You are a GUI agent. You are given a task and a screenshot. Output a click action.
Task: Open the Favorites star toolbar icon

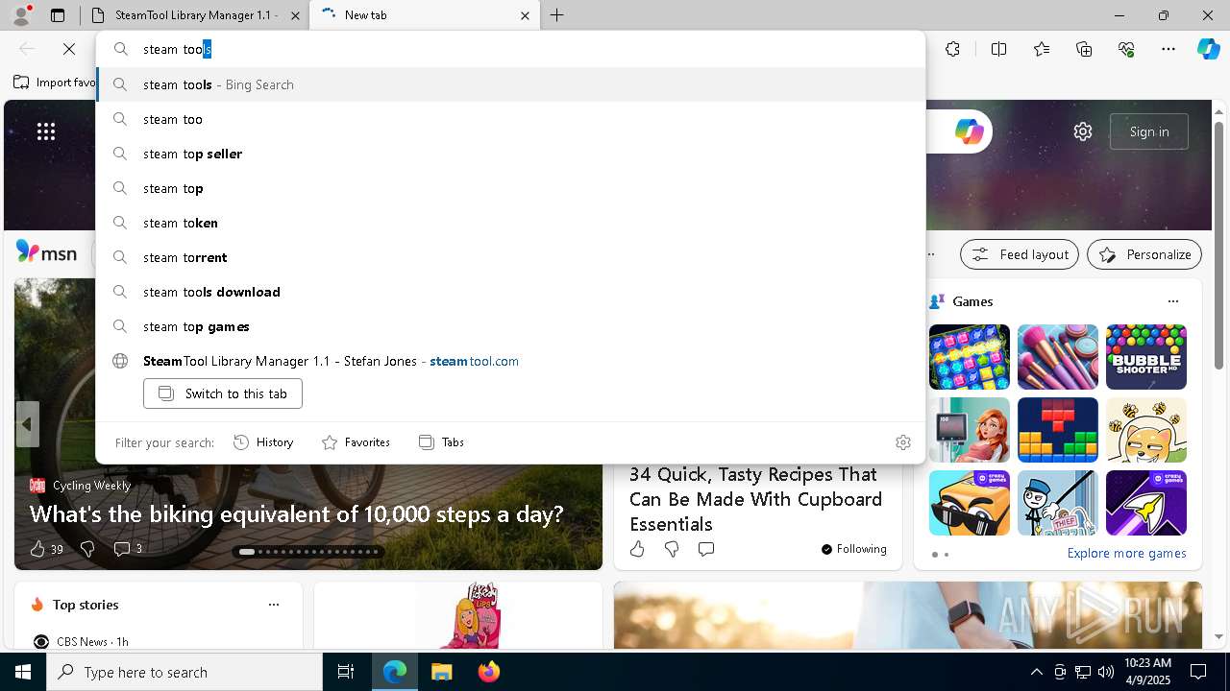coord(1042,49)
